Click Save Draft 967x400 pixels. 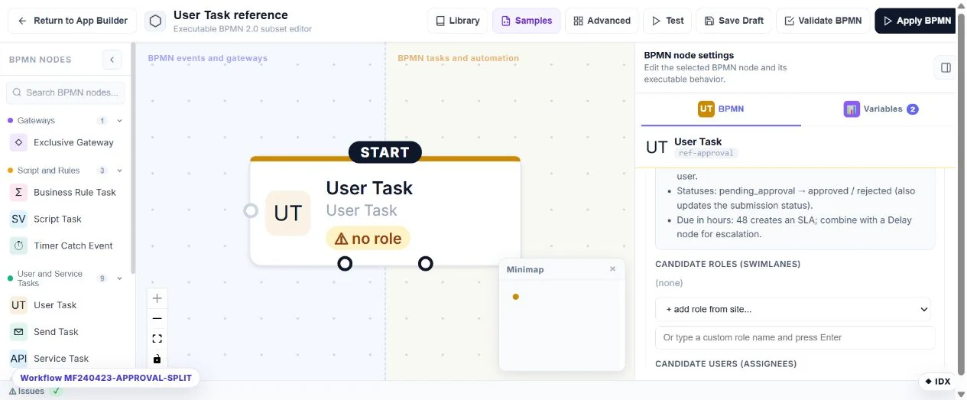point(734,21)
